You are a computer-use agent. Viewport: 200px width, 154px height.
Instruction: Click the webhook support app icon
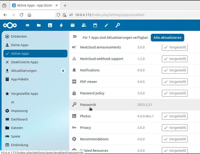tap(74, 59)
